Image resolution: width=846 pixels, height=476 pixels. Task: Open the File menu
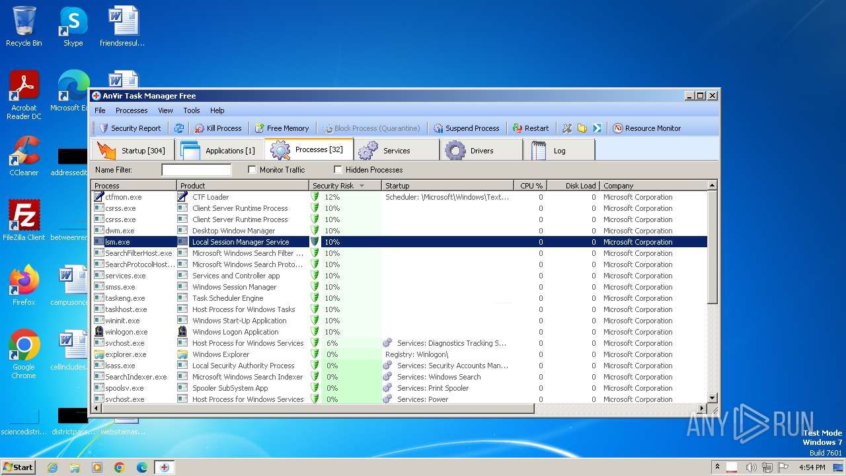tap(100, 110)
